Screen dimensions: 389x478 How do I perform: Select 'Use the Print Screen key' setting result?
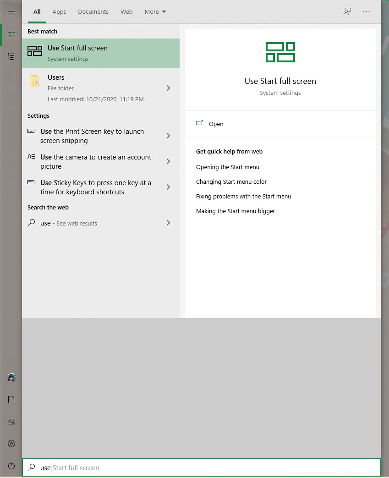(101, 136)
